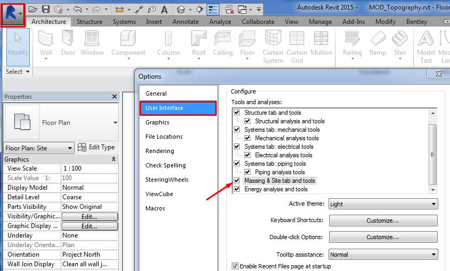Click the Measure tool icon
The width and height of the screenshot is (450, 271).
pos(119,10)
